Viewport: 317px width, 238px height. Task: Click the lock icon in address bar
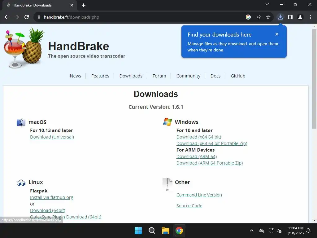coord(39,17)
